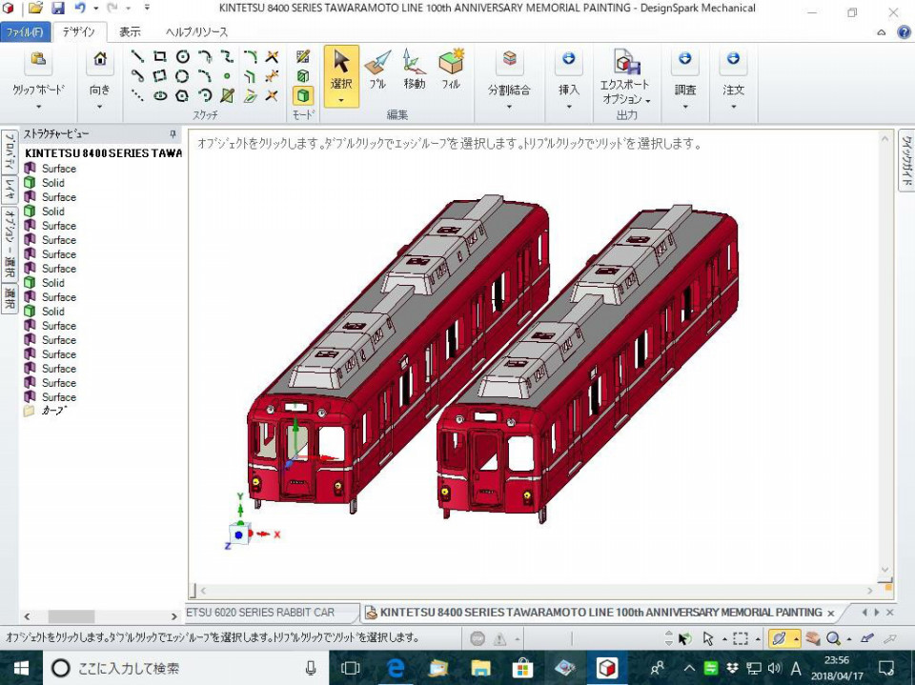Select the KINTETSU 8400 SERIES root node
This screenshot has width=915, height=685.
coord(103,152)
